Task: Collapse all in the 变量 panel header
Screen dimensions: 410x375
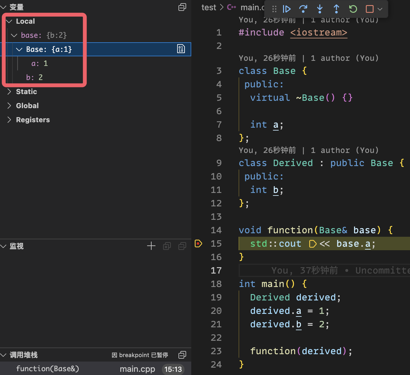Action: coord(182,7)
